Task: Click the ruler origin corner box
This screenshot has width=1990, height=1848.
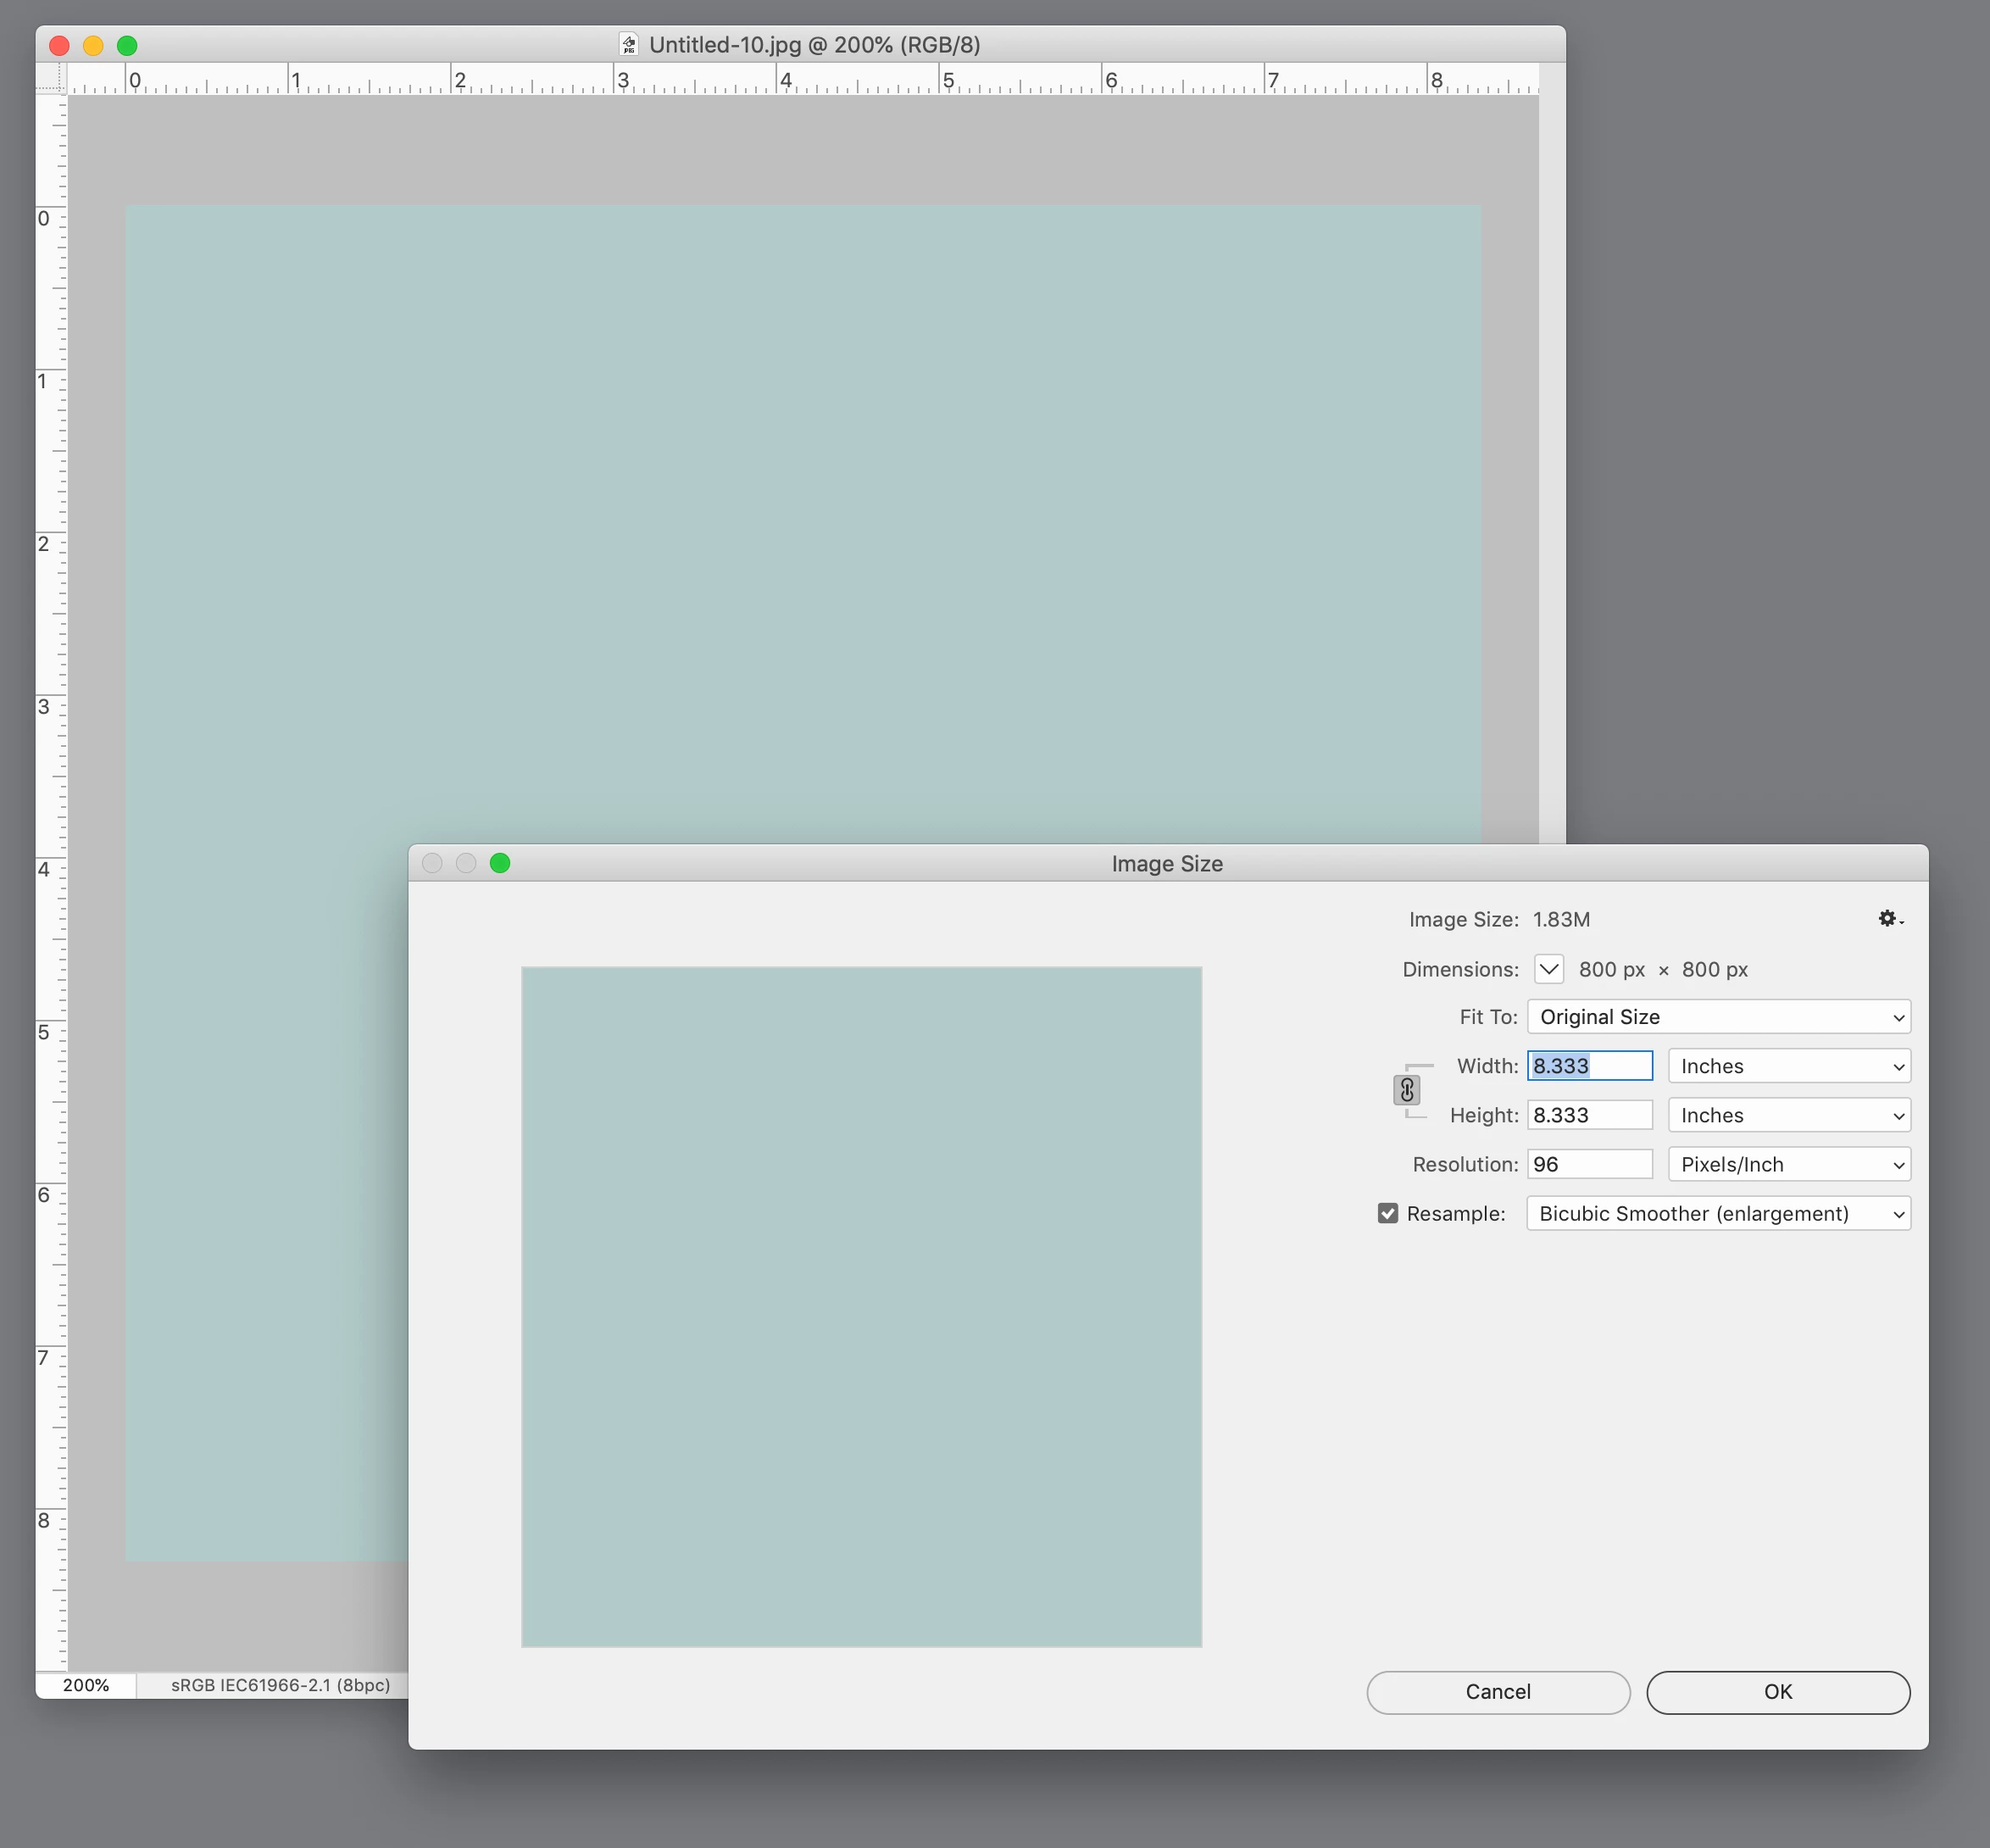Action: click(50, 78)
